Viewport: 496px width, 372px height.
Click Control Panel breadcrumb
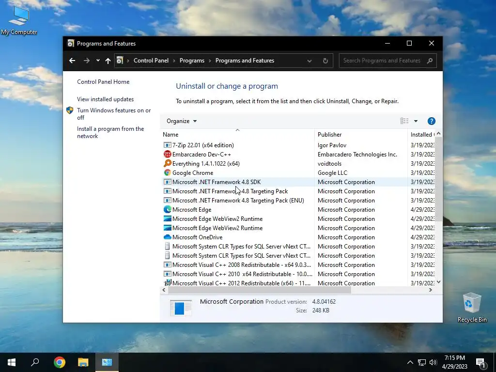point(151,61)
